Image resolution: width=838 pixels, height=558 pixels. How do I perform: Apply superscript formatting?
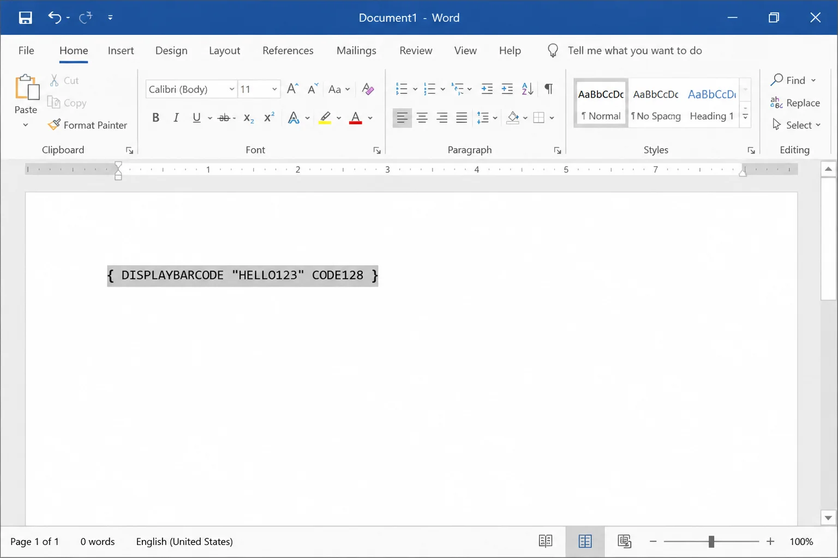pos(269,118)
